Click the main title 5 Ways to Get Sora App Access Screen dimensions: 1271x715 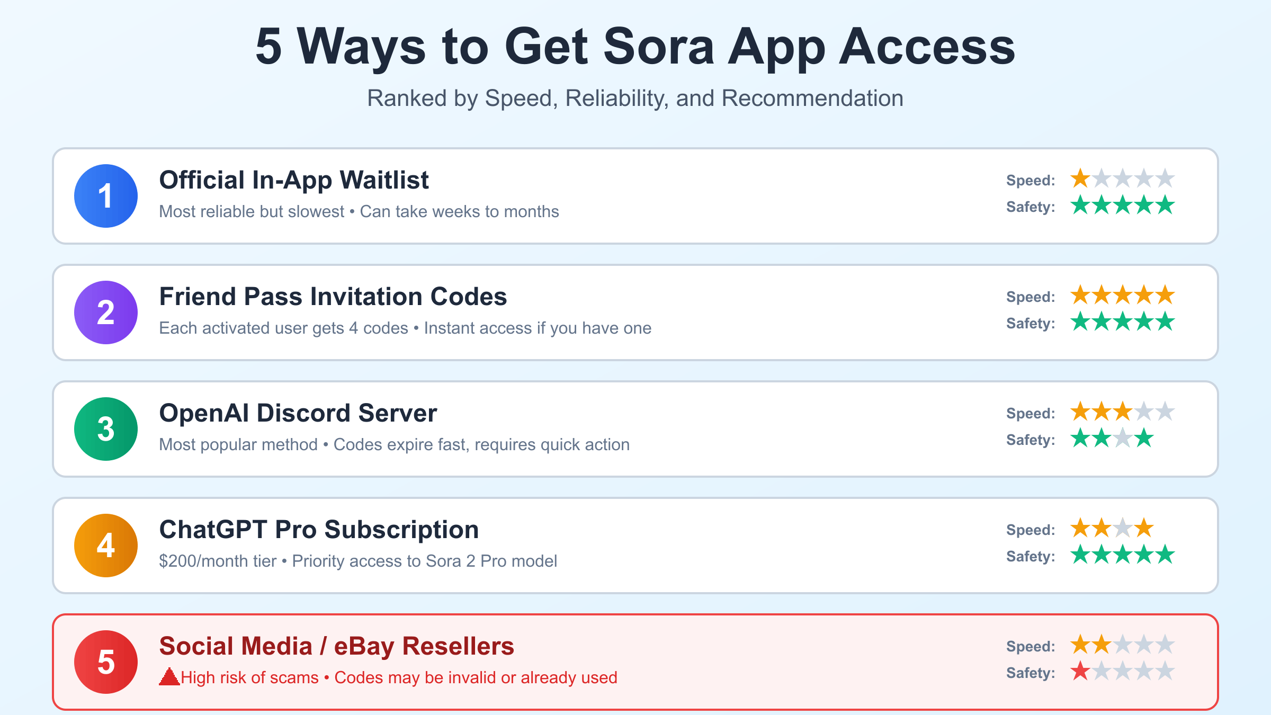(635, 47)
